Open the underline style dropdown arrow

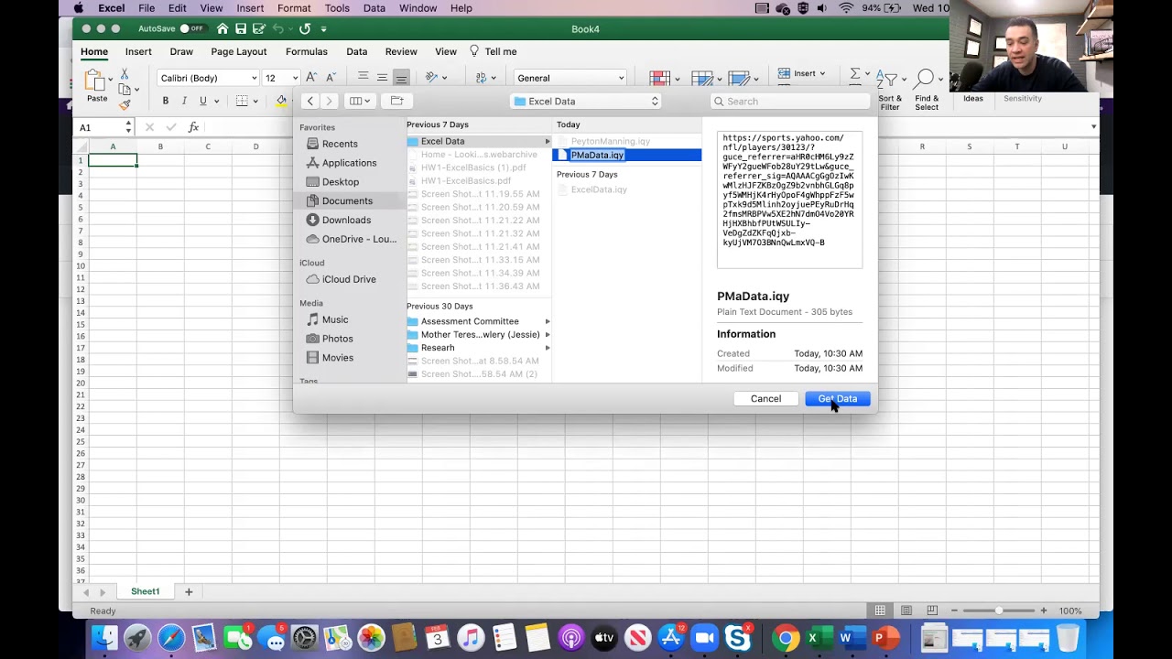[216, 101]
